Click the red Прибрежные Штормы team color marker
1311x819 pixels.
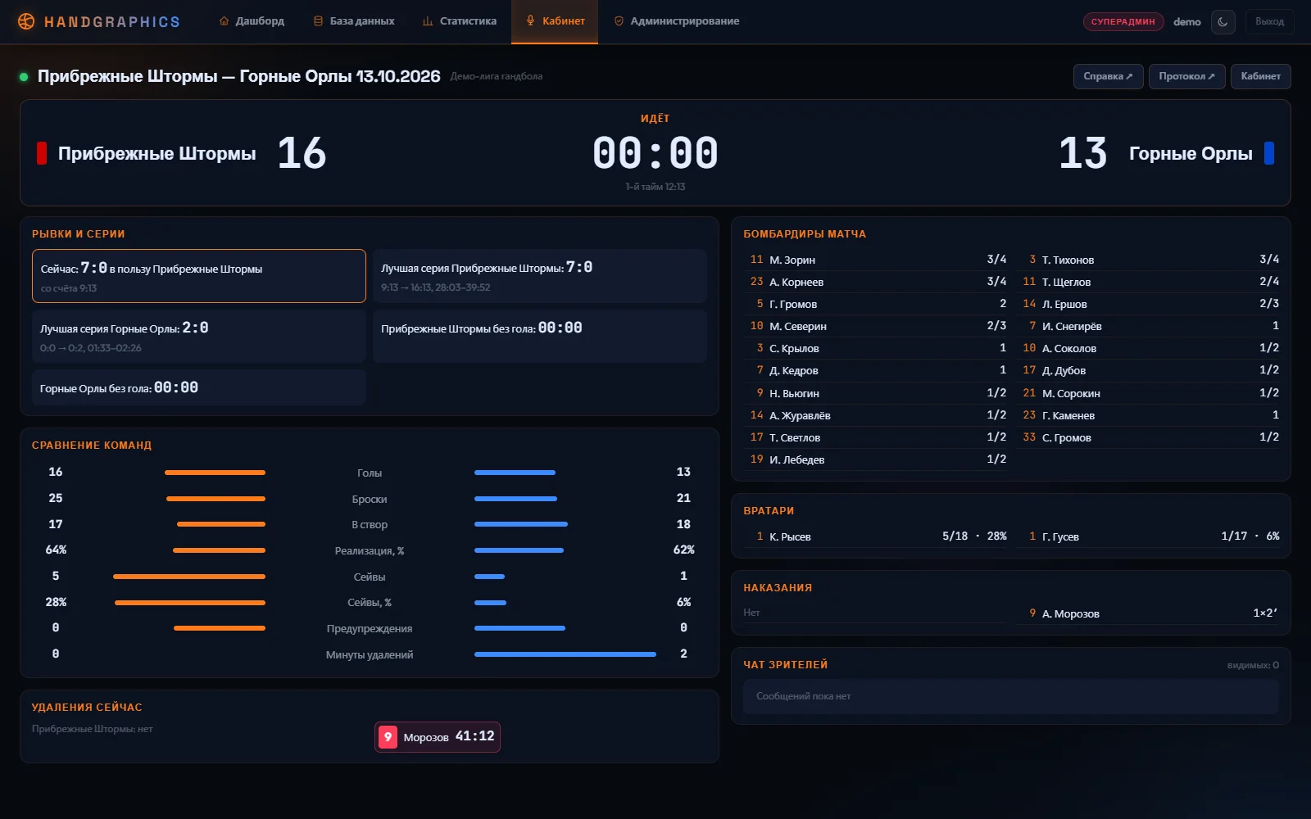42,153
